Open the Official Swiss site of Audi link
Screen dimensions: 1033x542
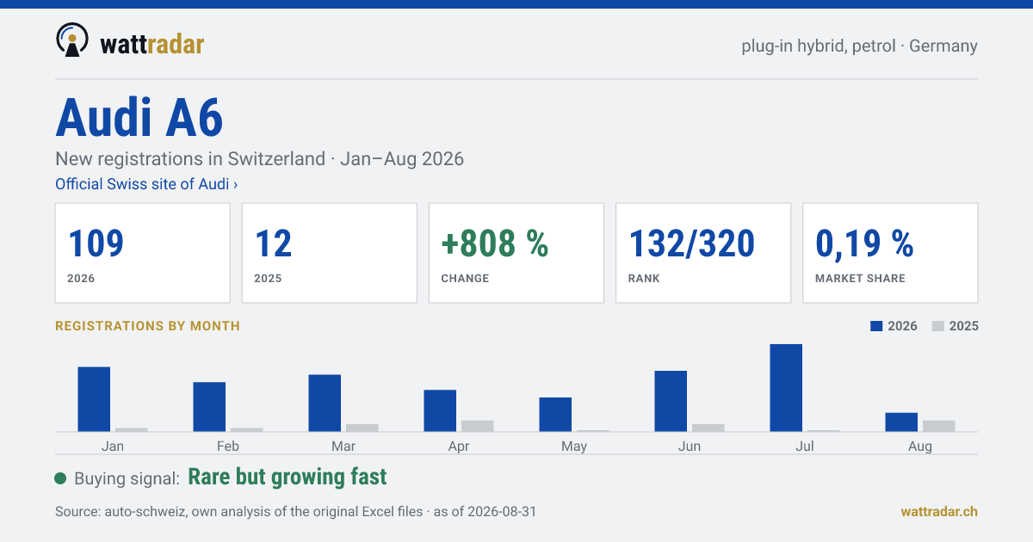pyautogui.click(x=146, y=184)
